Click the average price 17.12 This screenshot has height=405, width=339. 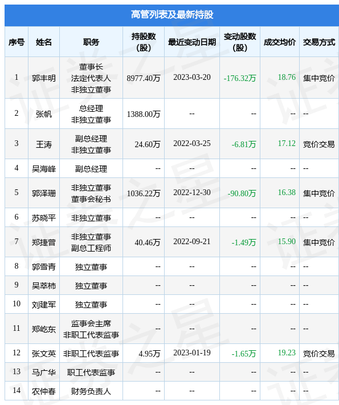[x=287, y=143]
